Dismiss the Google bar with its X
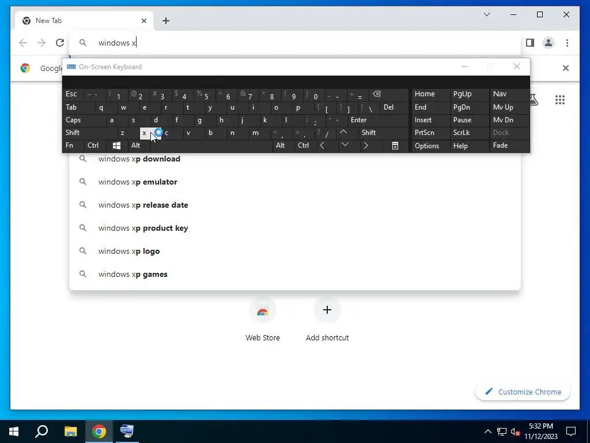Screen dimensions: 590x443 pyautogui.click(x=566, y=68)
